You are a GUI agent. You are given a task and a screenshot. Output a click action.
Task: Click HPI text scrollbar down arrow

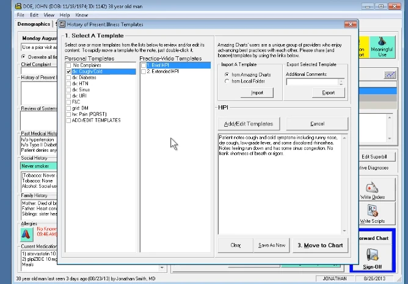(x=344, y=231)
